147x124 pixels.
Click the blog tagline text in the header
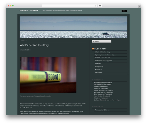click(62, 11)
